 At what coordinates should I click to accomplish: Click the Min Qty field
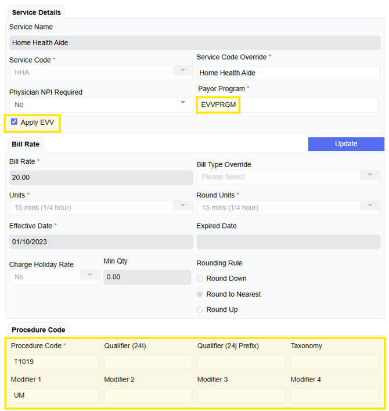click(147, 277)
